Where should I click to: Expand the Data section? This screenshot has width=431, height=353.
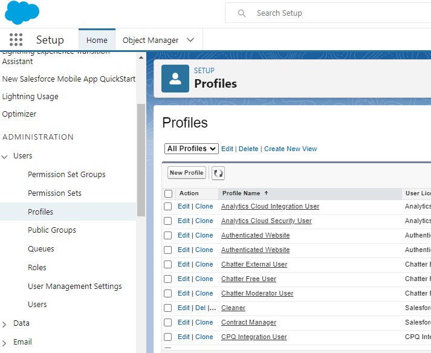click(x=5, y=324)
